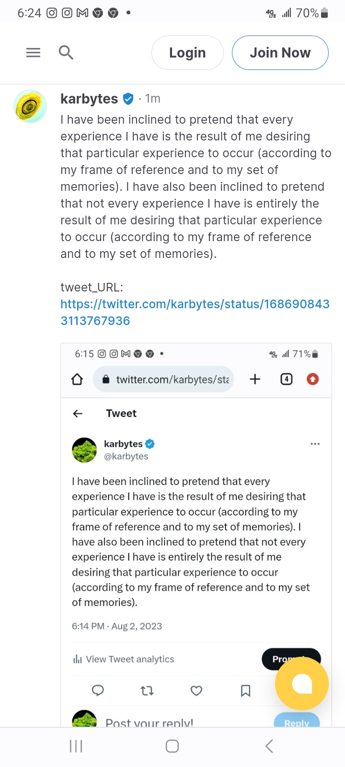The height and width of the screenshot is (767, 345).
Task: Open karbytes yellow profile avatar
Action: (x=30, y=106)
